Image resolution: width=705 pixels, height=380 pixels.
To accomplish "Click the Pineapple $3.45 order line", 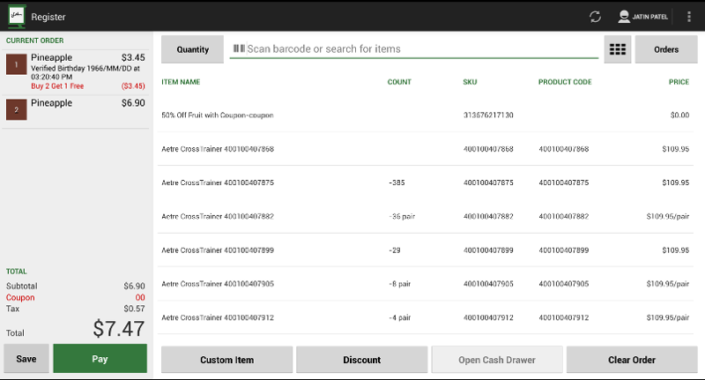I will click(76, 72).
